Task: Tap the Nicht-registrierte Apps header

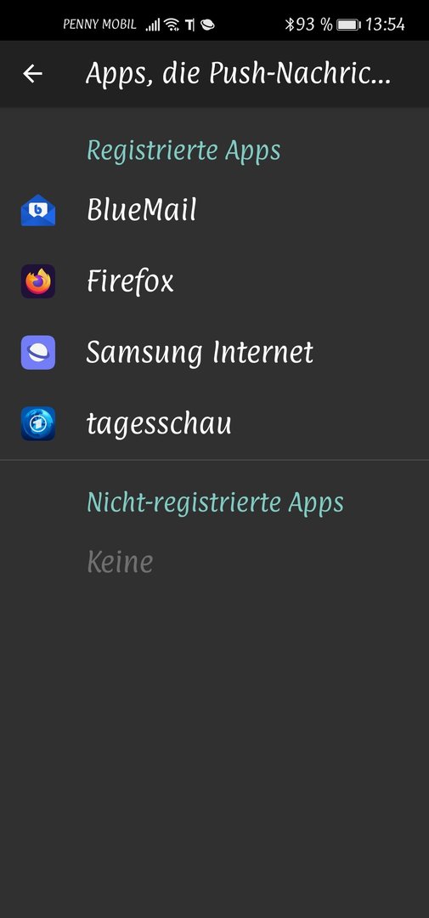Action: click(216, 502)
